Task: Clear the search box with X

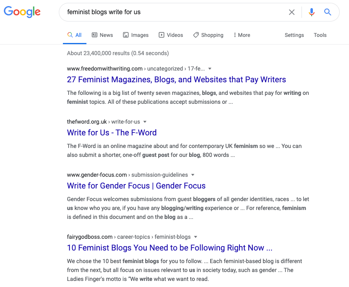Action: pyautogui.click(x=291, y=12)
